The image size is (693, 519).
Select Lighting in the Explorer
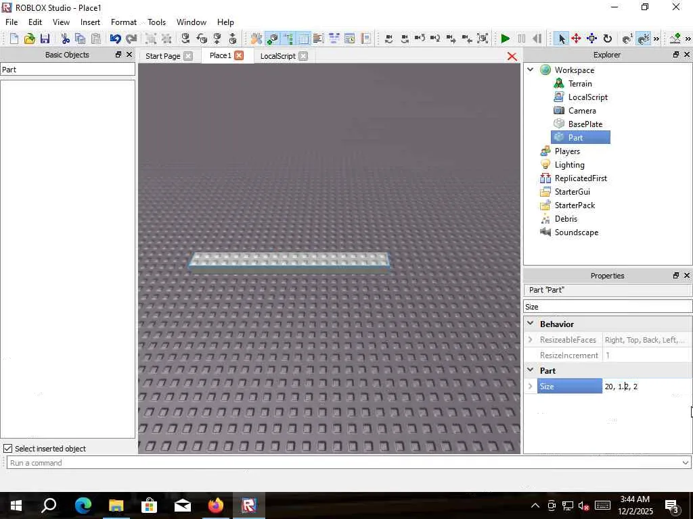[x=569, y=165]
